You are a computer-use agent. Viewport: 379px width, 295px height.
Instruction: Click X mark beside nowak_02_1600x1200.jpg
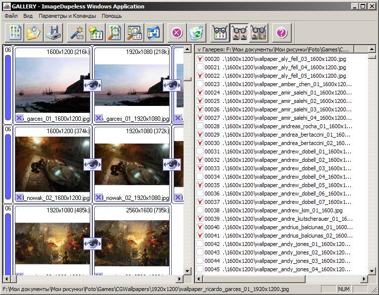pyautogui.click(x=19, y=197)
